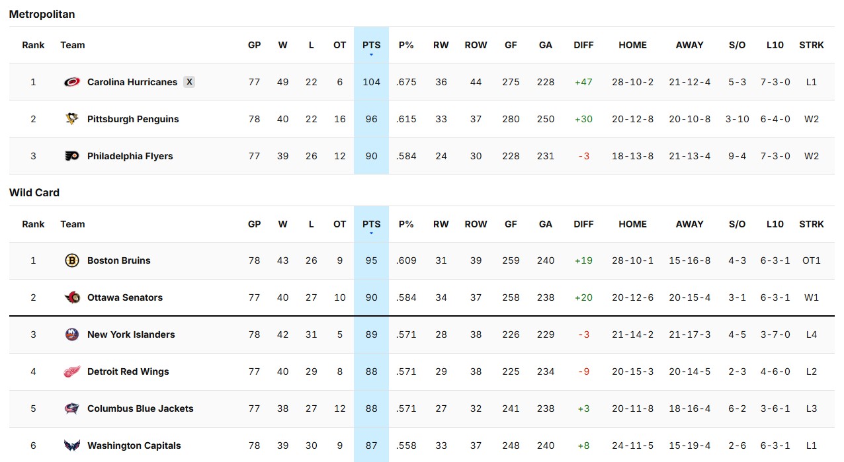
Task: Click the Washington Capitals team logo
Action: tap(71, 445)
